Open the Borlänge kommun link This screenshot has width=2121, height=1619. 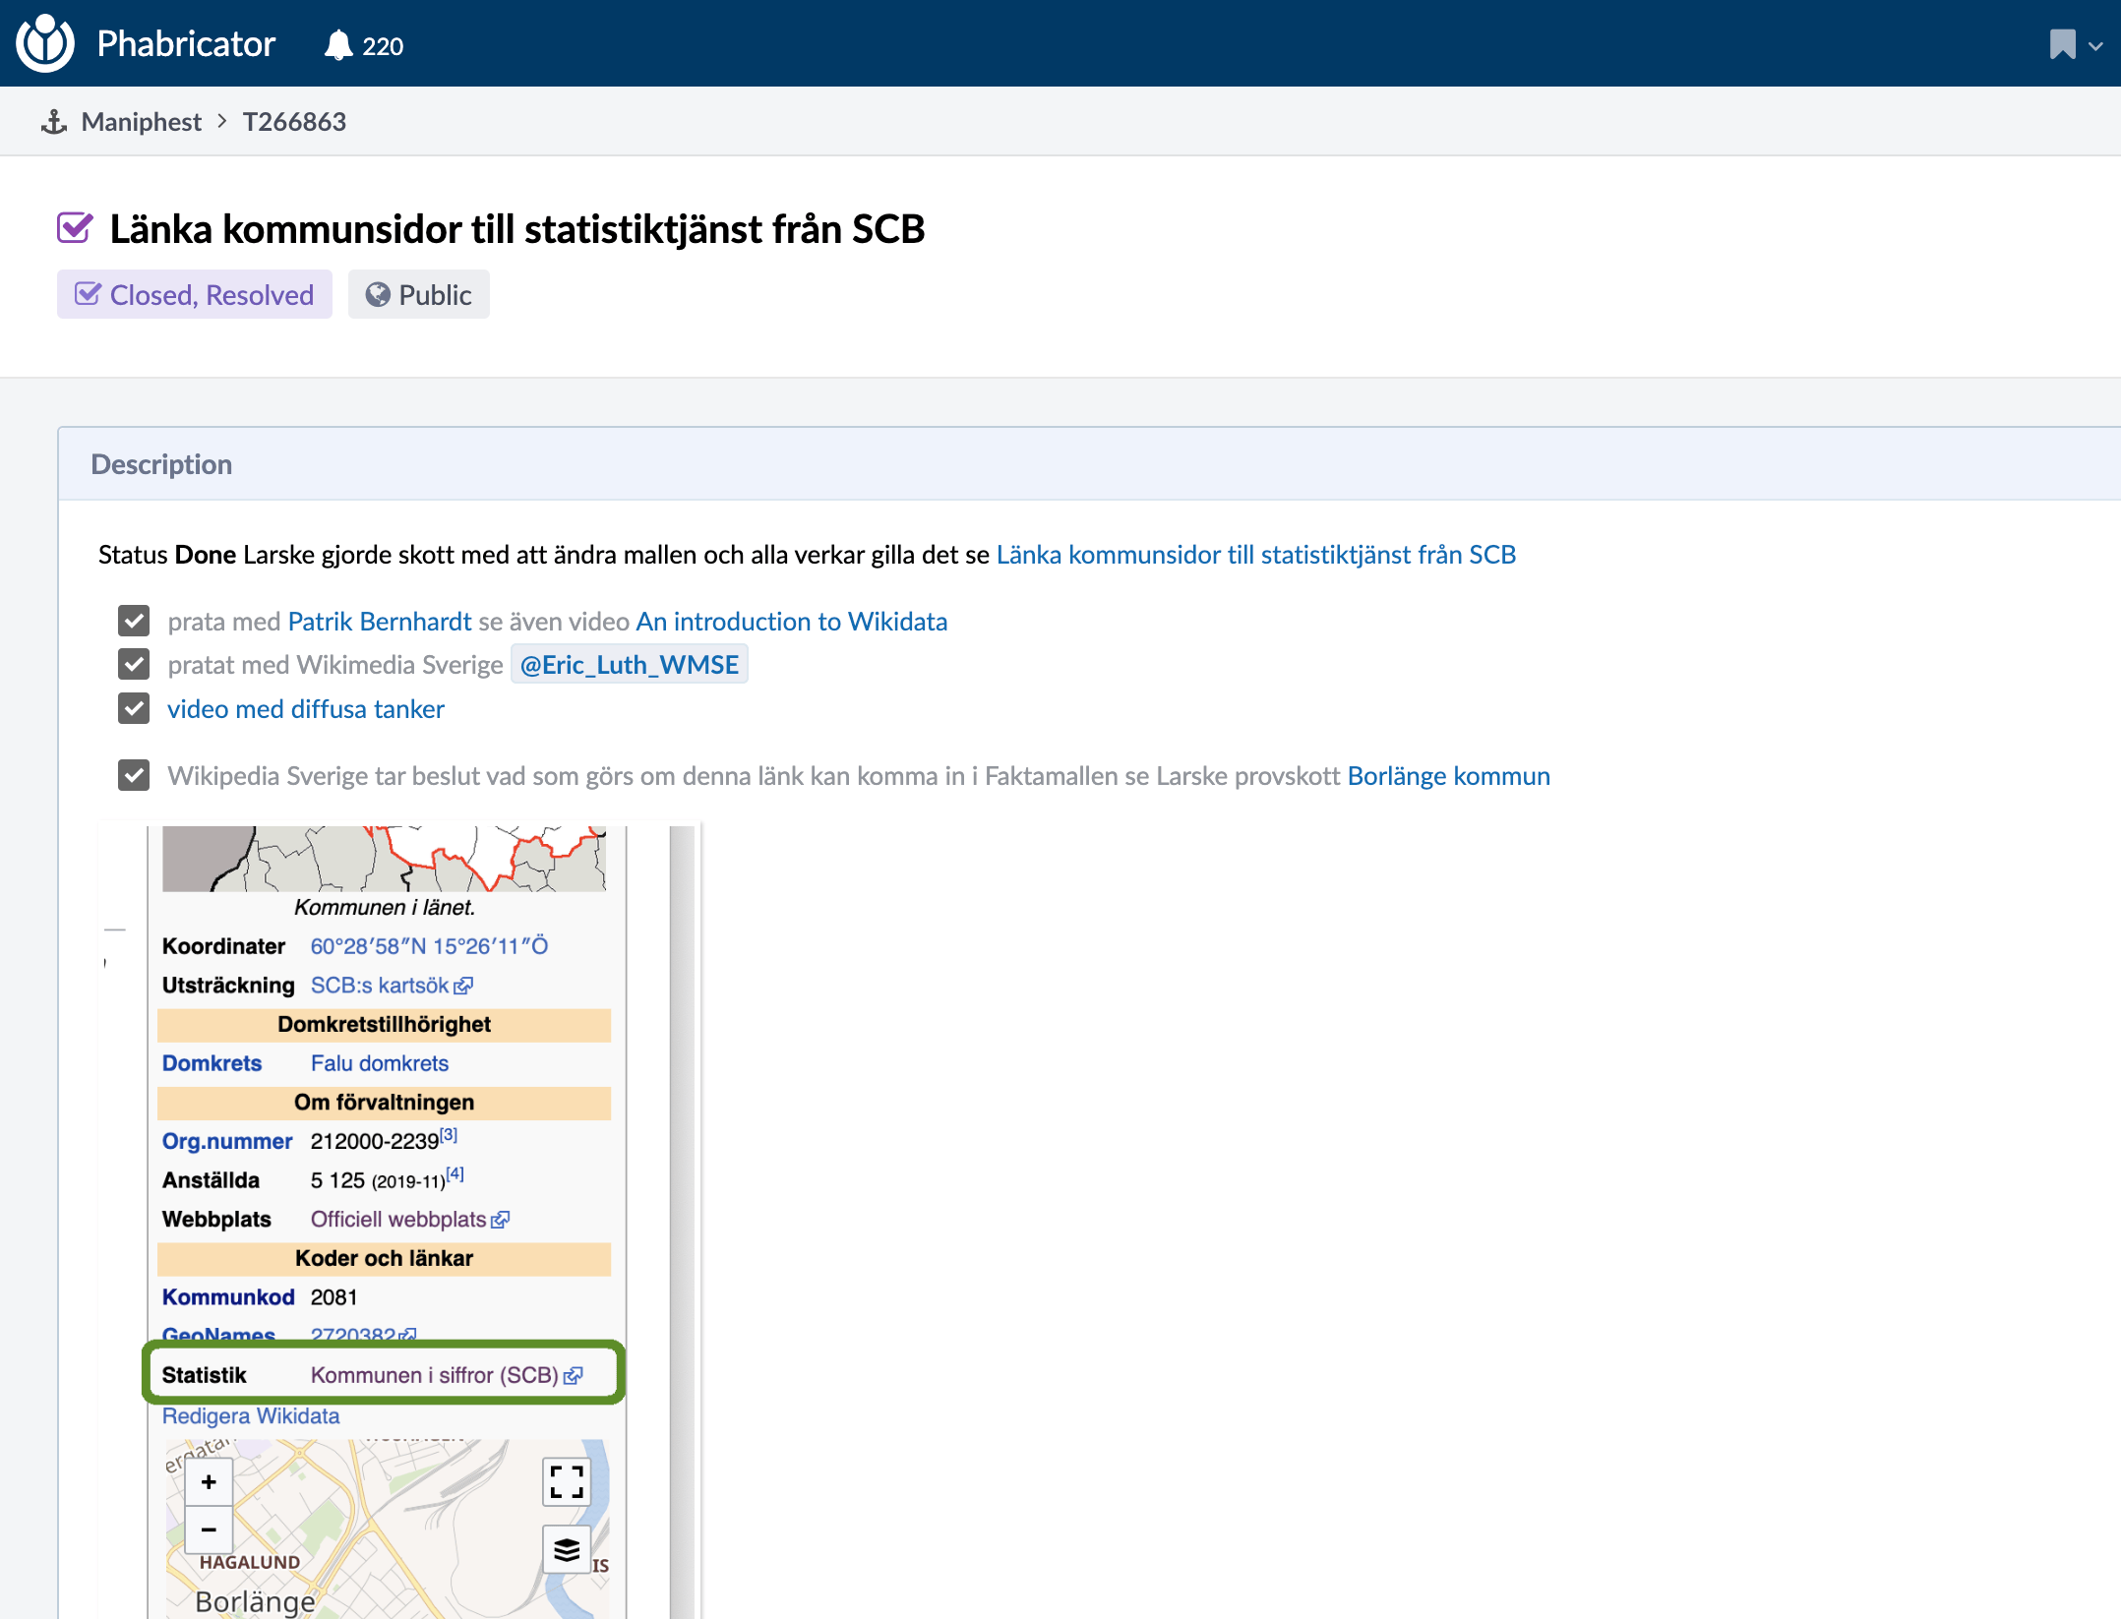1448,776
